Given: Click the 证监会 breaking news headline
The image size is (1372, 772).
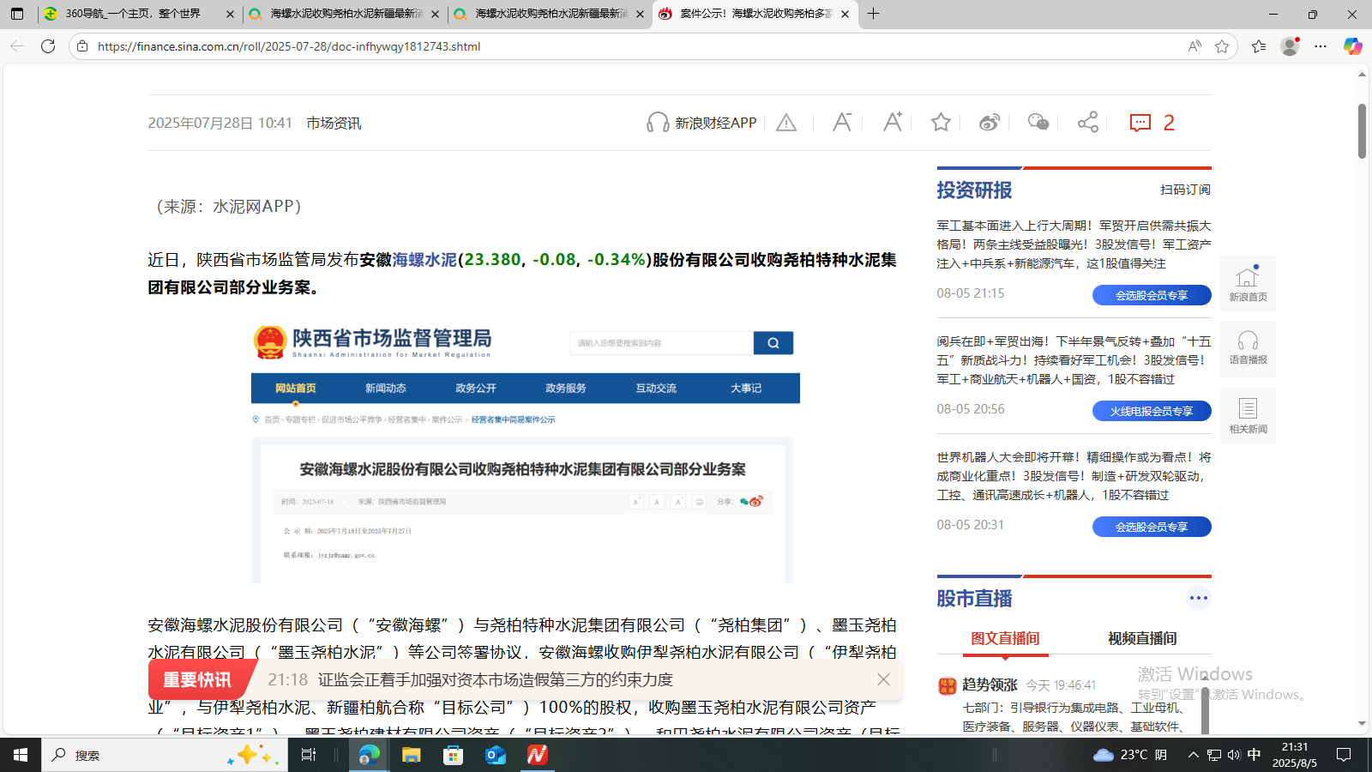Looking at the screenshot, I should point(496,679).
